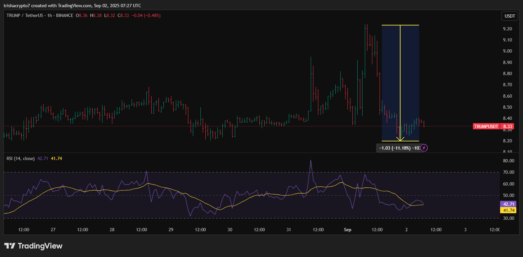The width and height of the screenshot is (523, 257).
Task: Click the date label 31 on time axis
Action: point(289,230)
